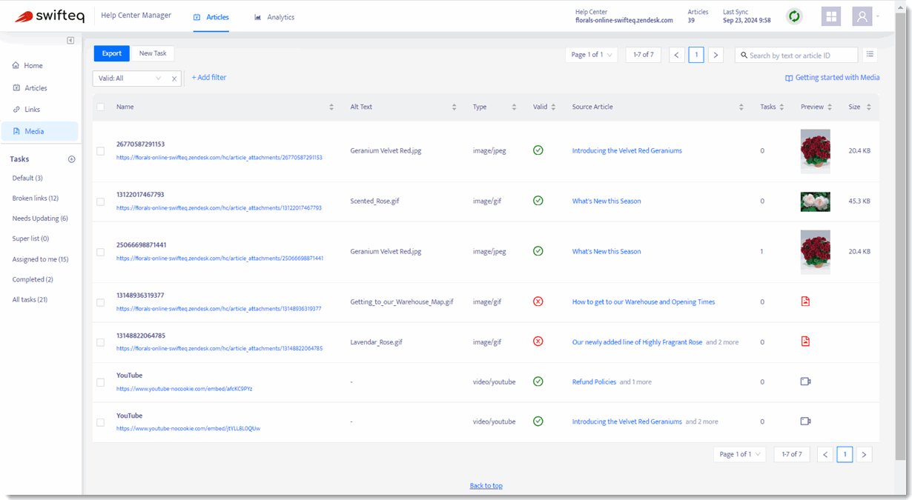The width and height of the screenshot is (912, 500).
Task: Select checkbox for row 13122017467793
Action: [101, 201]
